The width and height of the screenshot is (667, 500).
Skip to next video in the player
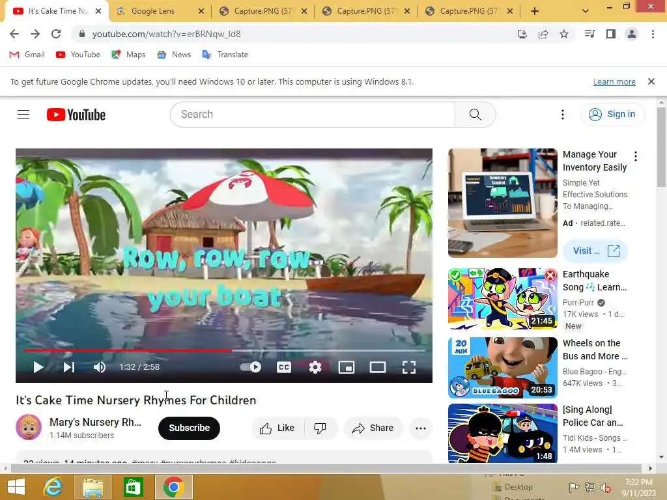pyautogui.click(x=69, y=367)
